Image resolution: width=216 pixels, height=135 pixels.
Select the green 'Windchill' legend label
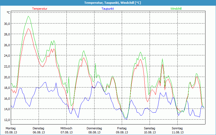click(176, 9)
